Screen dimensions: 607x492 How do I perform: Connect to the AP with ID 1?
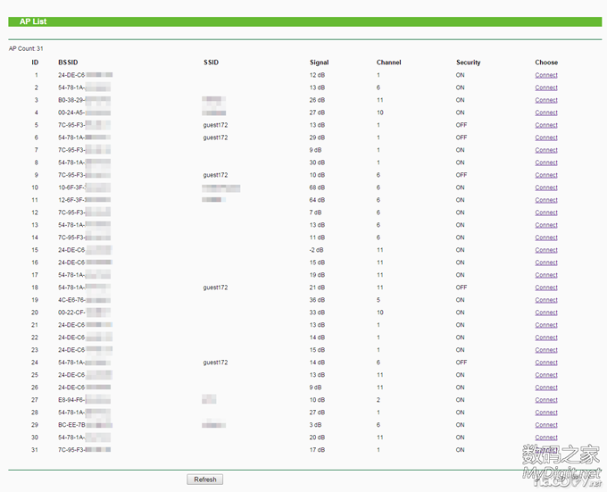click(x=546, y=75)
